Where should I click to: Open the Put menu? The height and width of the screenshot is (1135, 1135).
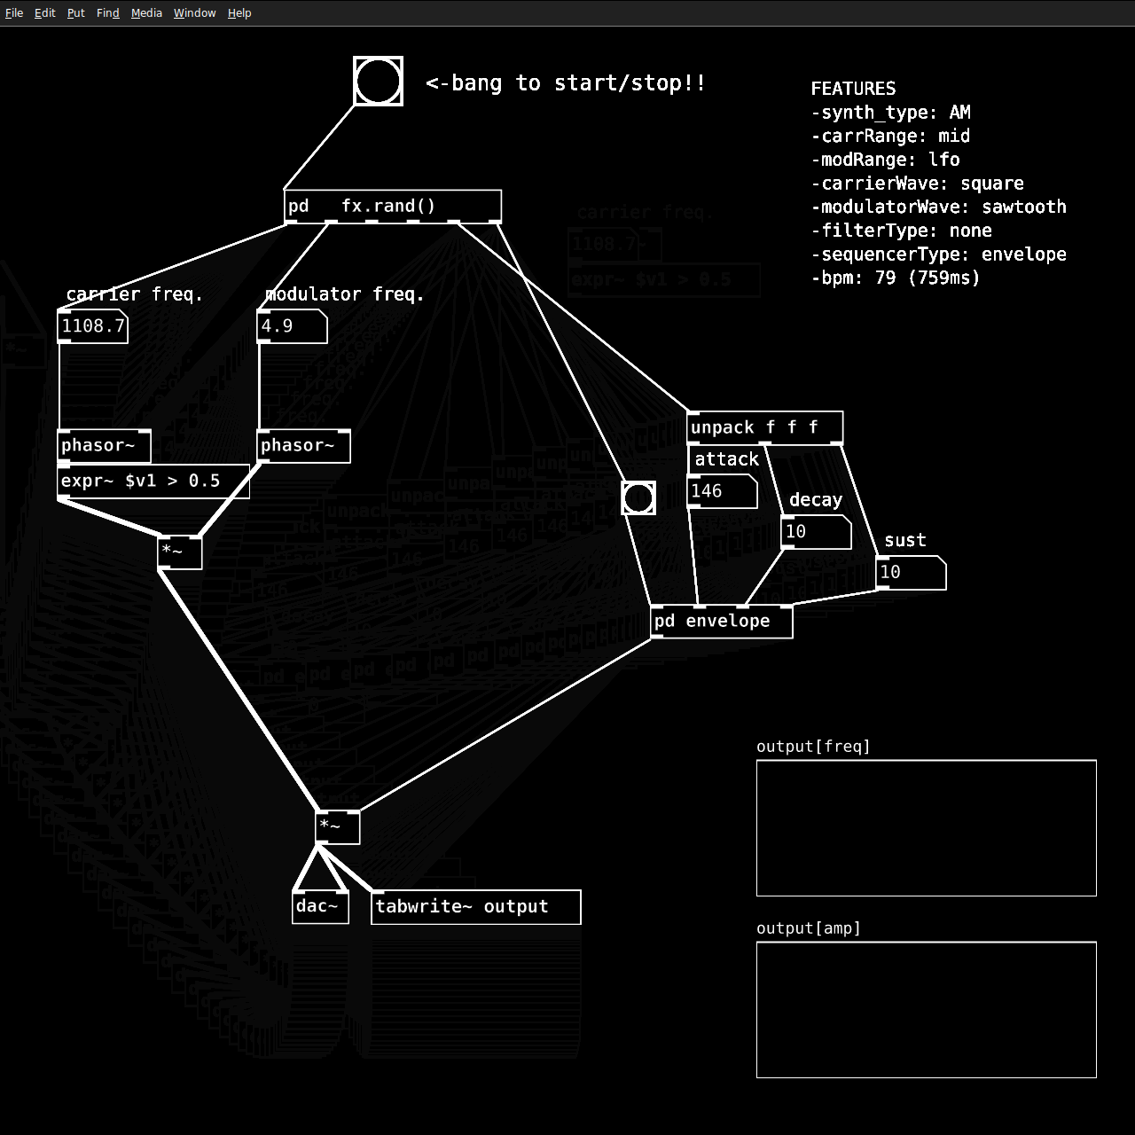pyautogui.click(x=76, y=13)
